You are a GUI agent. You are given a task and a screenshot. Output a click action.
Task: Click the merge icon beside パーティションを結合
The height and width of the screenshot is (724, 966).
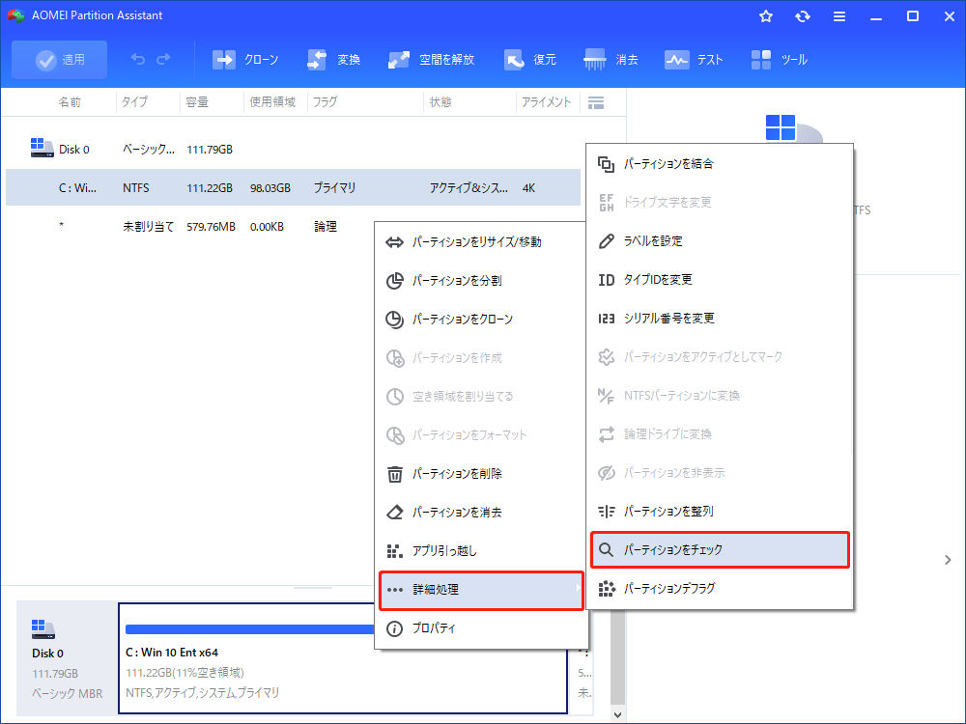[x=607, y=164]
